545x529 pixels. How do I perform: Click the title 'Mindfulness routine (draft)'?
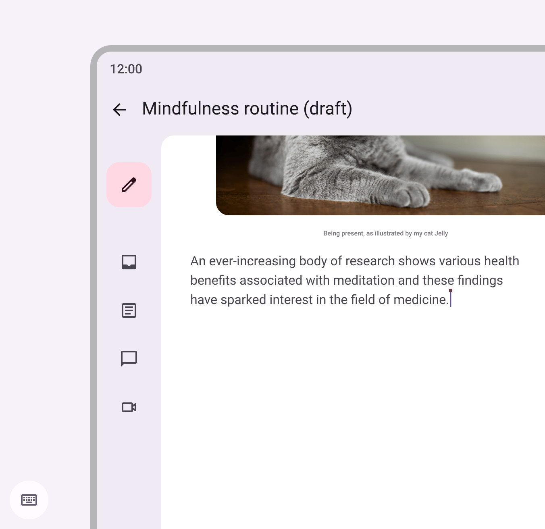tap(247, 109)
